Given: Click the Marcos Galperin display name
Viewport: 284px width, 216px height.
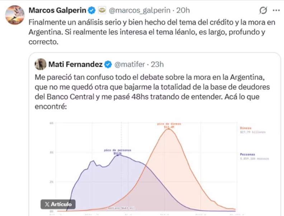Looking at the screenshot, I should [x=57, y=10].
